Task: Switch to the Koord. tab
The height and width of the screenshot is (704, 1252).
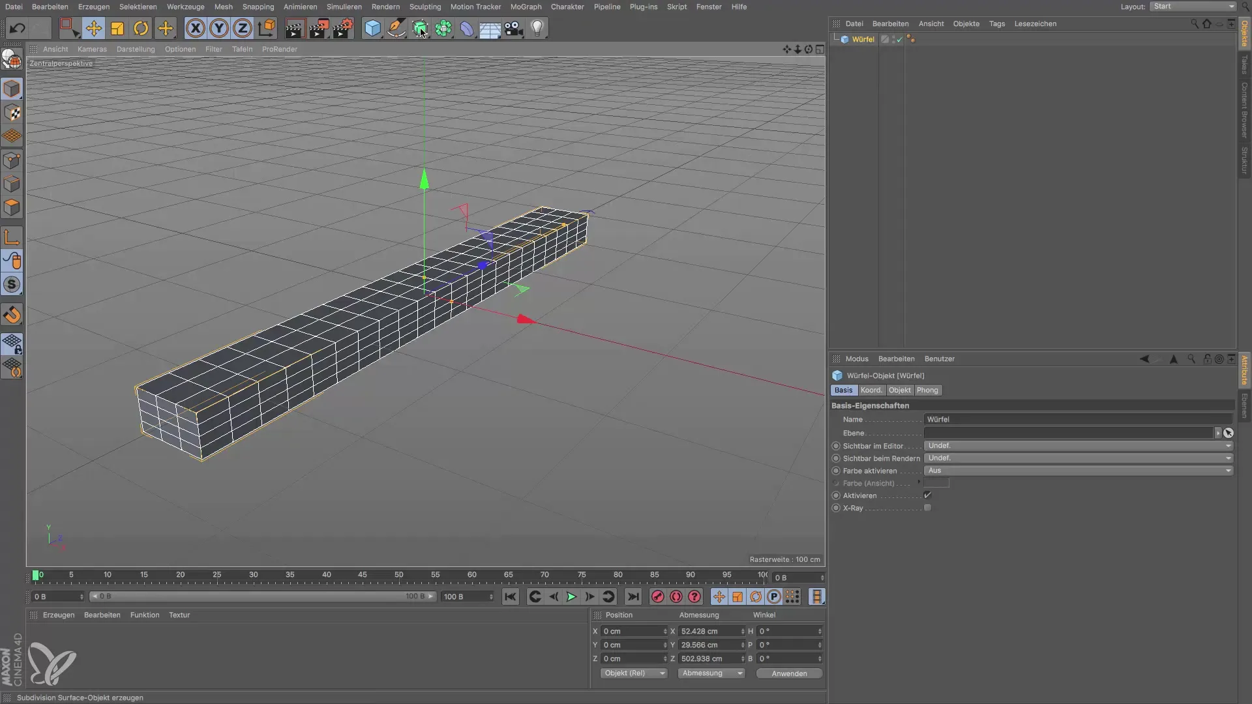Action: 871,390
